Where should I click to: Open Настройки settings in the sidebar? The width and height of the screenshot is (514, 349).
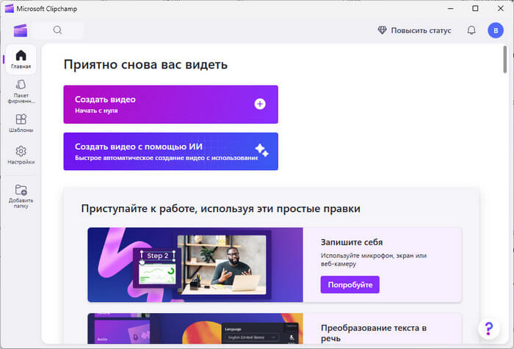click(21, 155)
